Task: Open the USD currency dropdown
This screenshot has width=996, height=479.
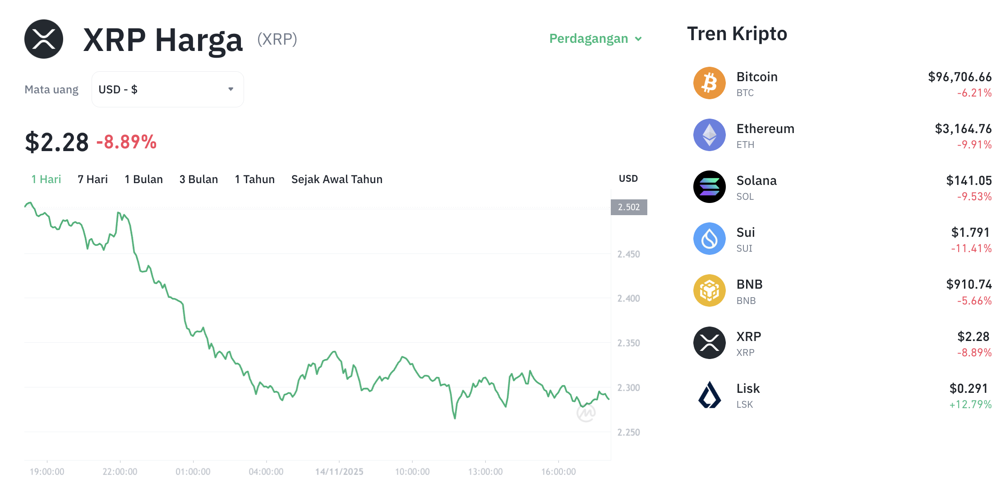Action: pyautogui.click(x=167, y=89)
